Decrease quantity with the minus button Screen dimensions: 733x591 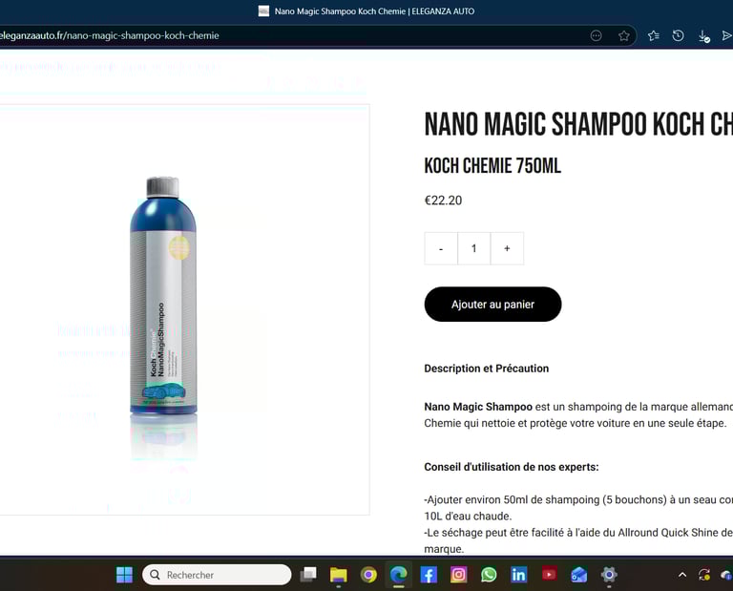[441, 248]
